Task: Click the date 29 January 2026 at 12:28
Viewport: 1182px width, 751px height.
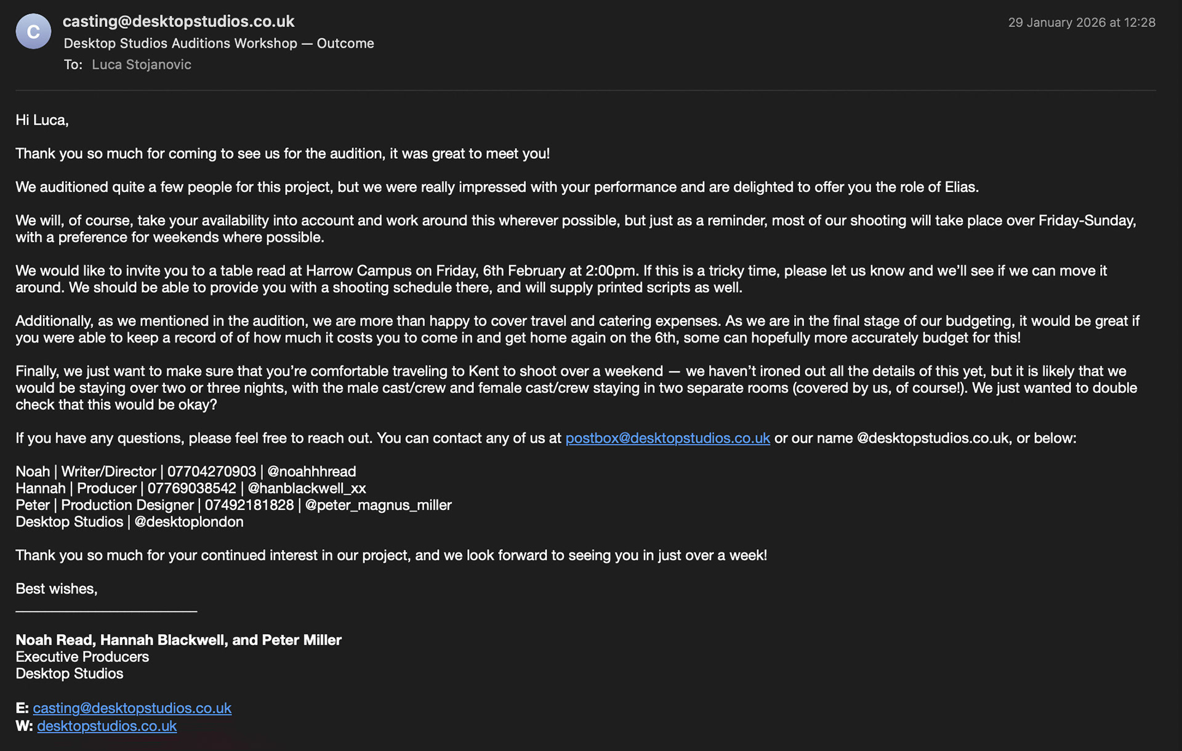Action: tap(1082, 23)
